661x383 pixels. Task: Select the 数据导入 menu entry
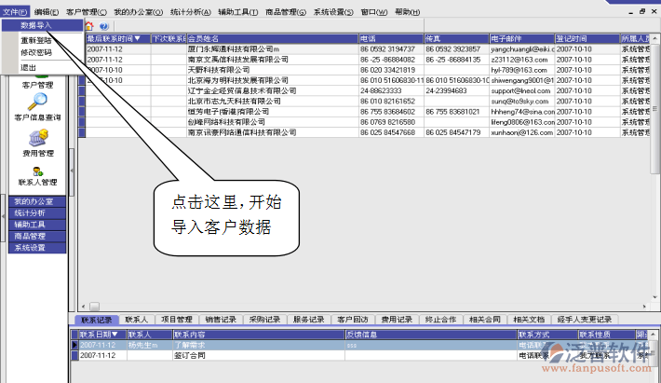[42, 25]
